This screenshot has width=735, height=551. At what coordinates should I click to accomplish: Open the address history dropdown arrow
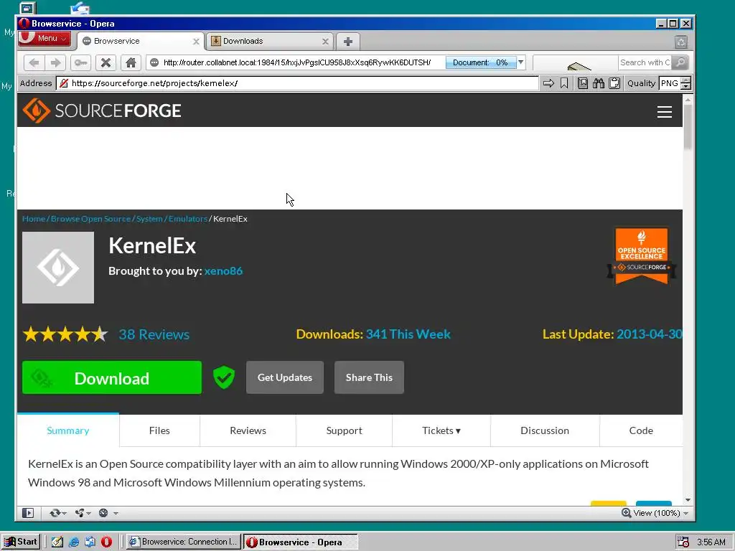point(521,62)
